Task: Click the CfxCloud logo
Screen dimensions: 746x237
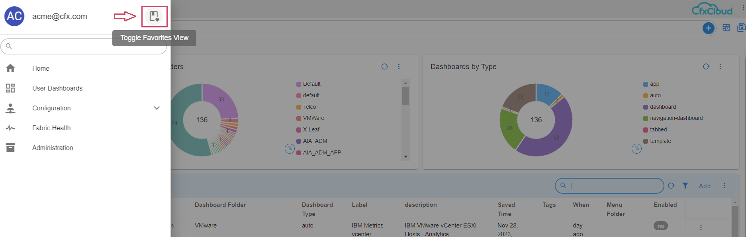Action: (x=712, y=10)
